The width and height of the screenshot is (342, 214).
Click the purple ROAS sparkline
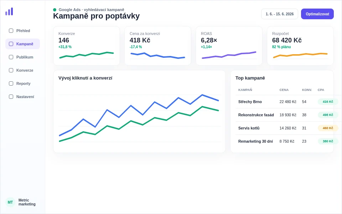tap(229, 55)
